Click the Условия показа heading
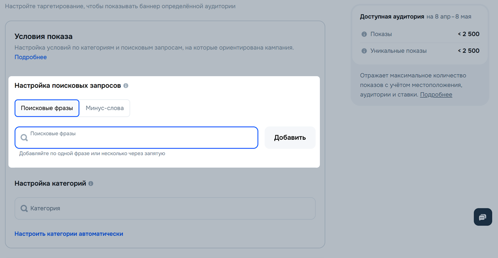This screenshot has height=258, width=498. pos(43,36)
